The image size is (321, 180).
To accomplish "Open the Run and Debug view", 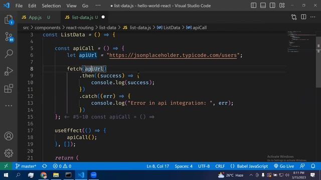I will (x=9, y=71).
